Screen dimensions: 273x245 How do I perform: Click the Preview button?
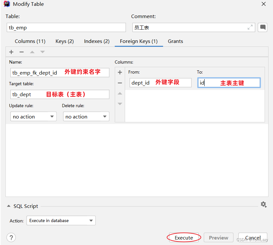pos(219,238)
